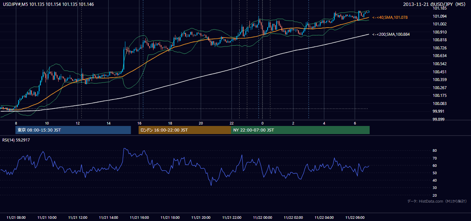This screenshot has width=471, height=221.
Task: Click bottom time label 11/21 20:00
Action: (201, 218)
